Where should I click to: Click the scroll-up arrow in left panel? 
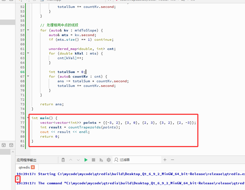point(13,152)
